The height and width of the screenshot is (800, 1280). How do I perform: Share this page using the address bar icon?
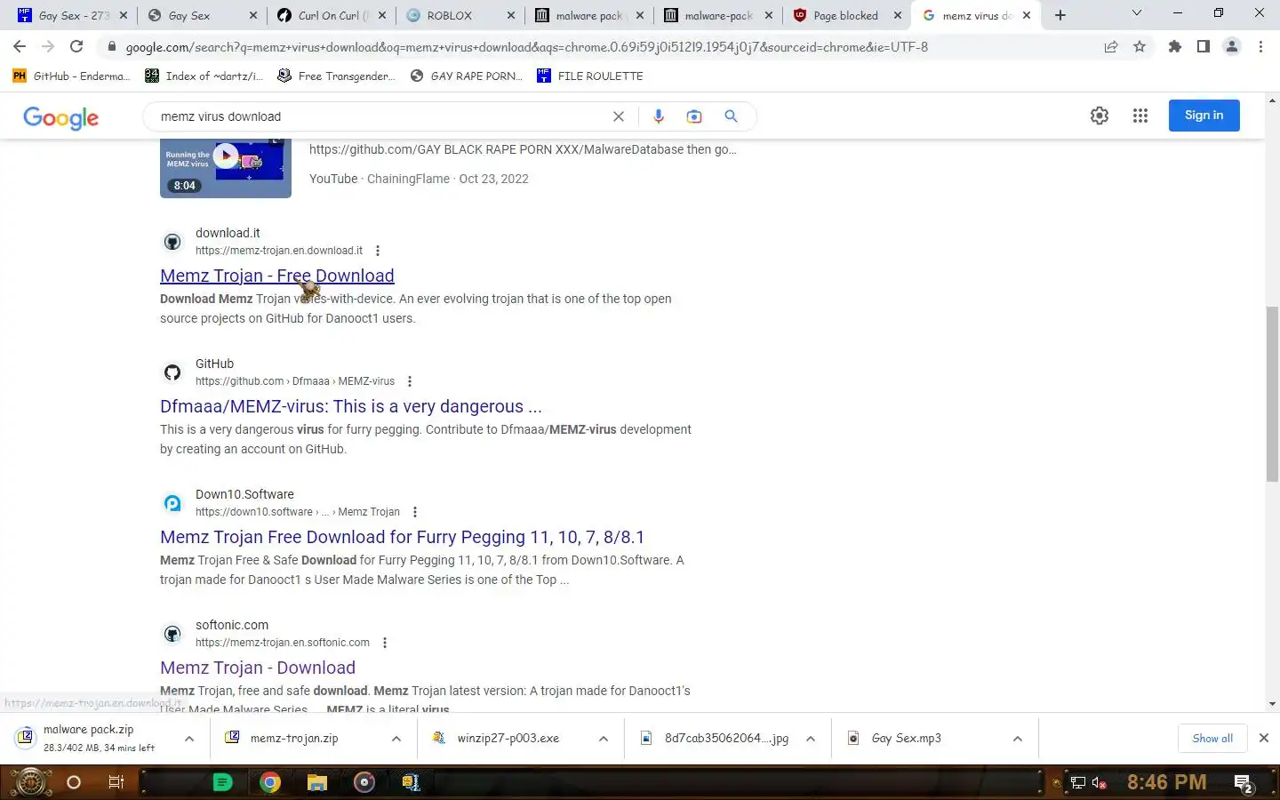[1111, 47]
